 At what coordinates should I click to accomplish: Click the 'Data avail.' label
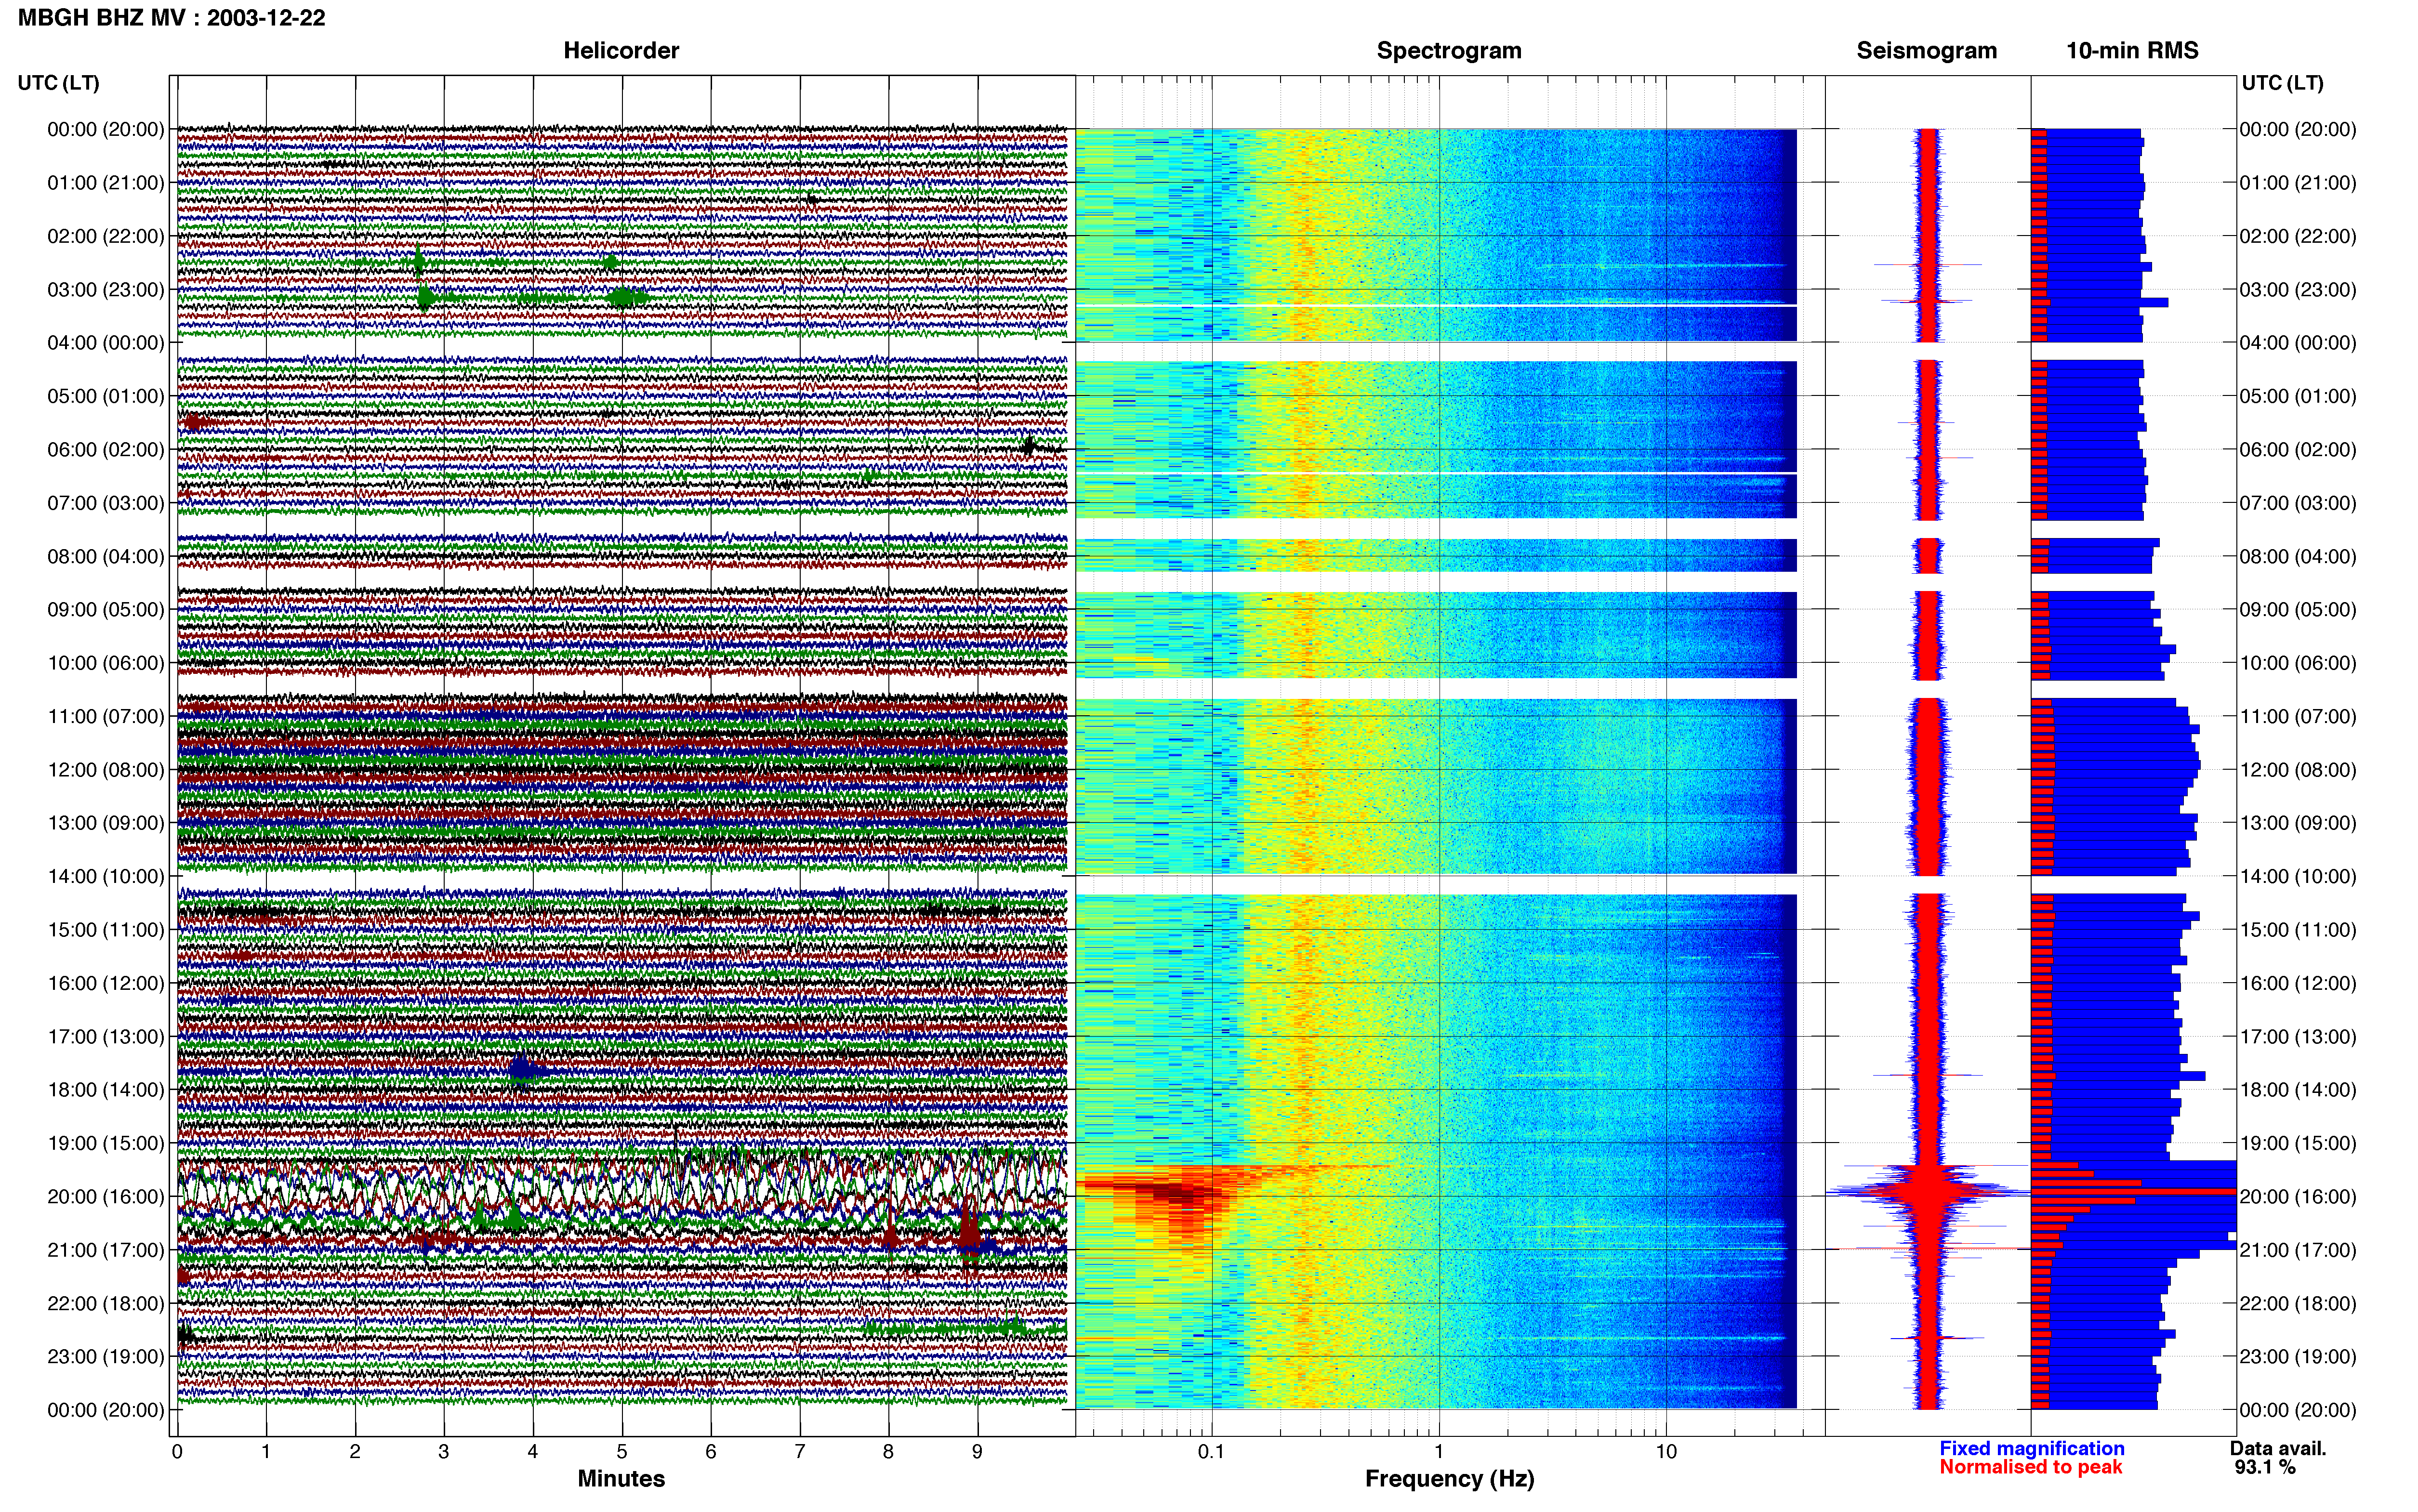[x=2278, y=1448]
